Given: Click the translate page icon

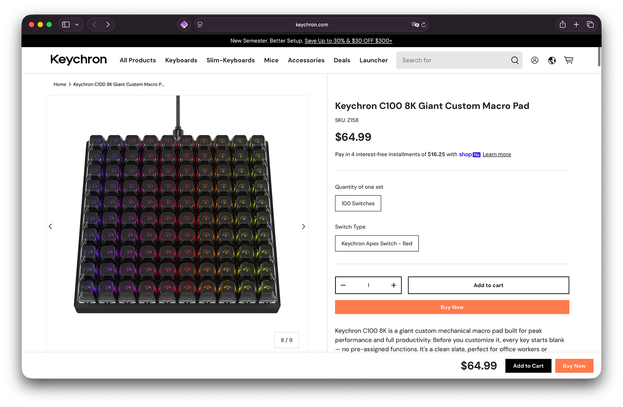Looking at the screenshot, I should (415, 24).
